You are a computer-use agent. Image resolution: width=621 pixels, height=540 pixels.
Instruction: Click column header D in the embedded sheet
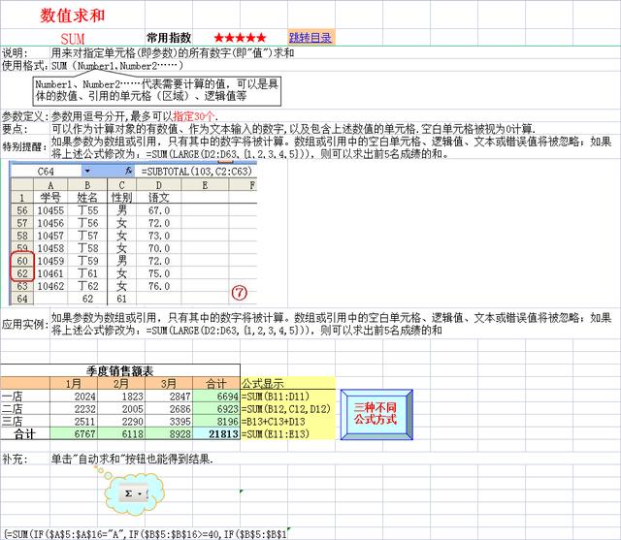pos(159,185)
